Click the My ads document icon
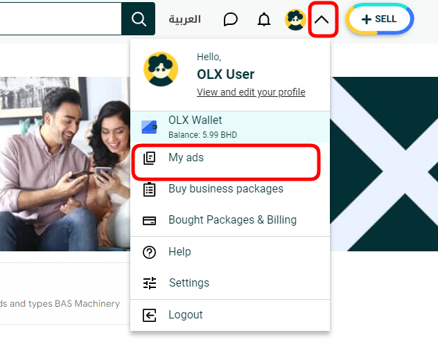438x351 pixels. 149,158
